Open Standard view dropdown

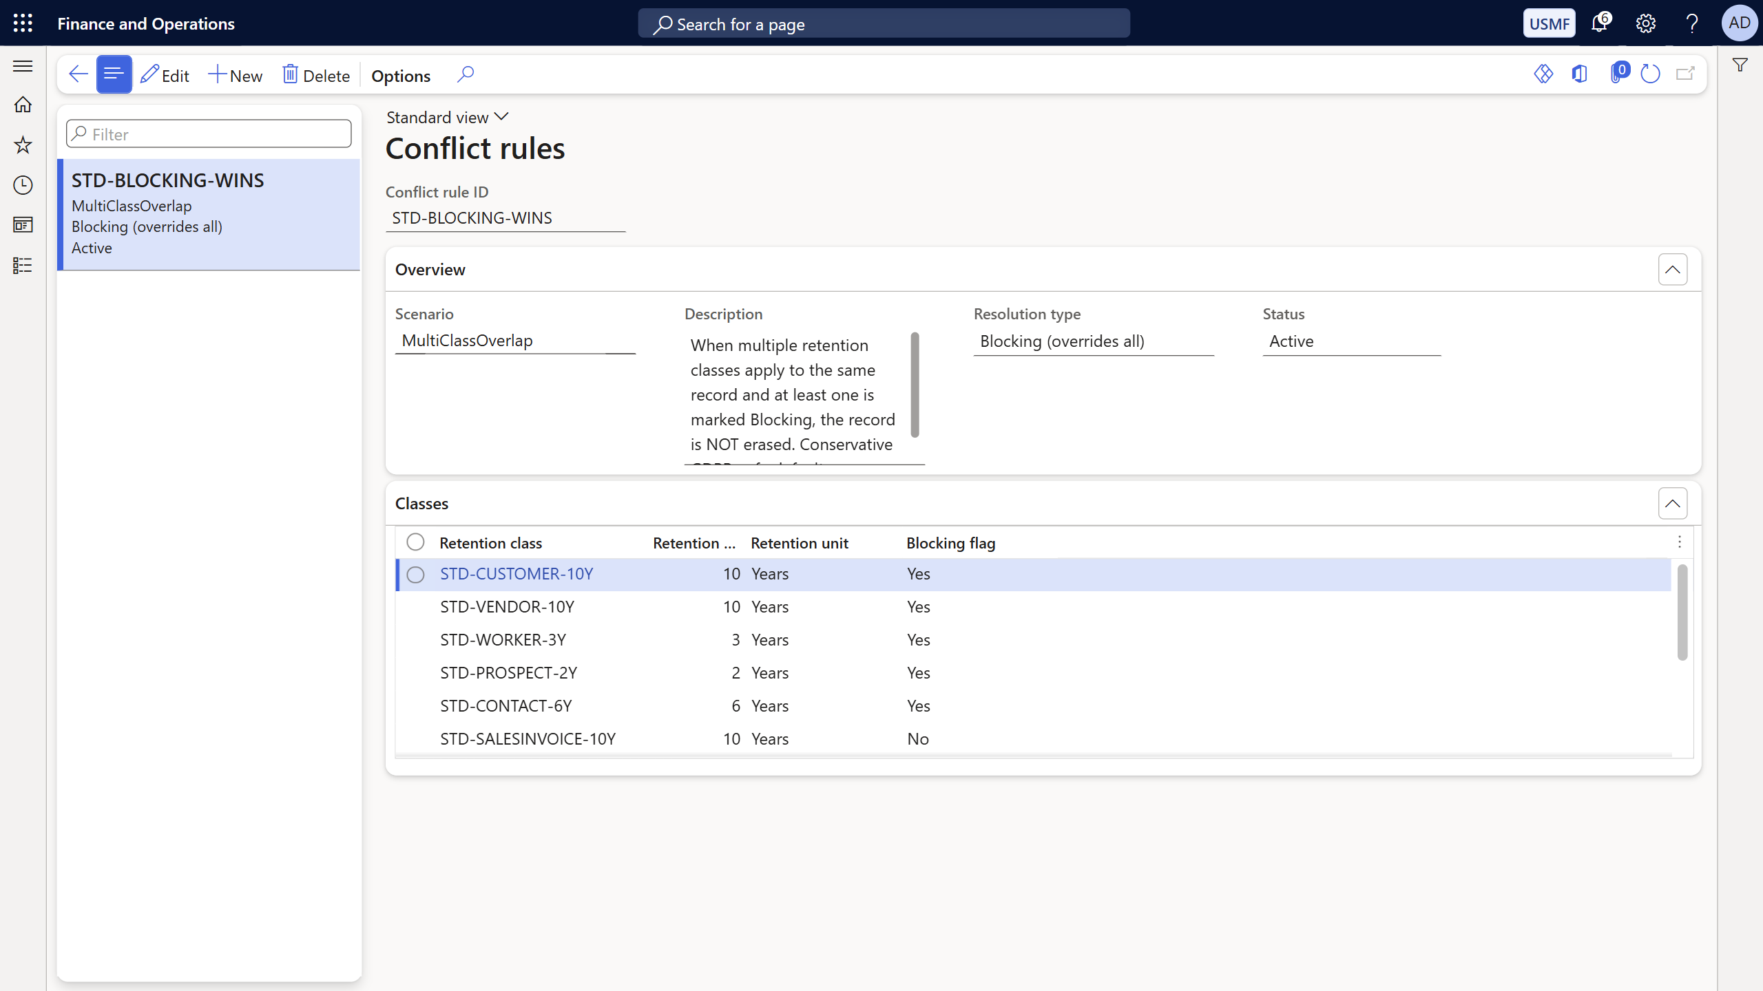click(448, 117)
